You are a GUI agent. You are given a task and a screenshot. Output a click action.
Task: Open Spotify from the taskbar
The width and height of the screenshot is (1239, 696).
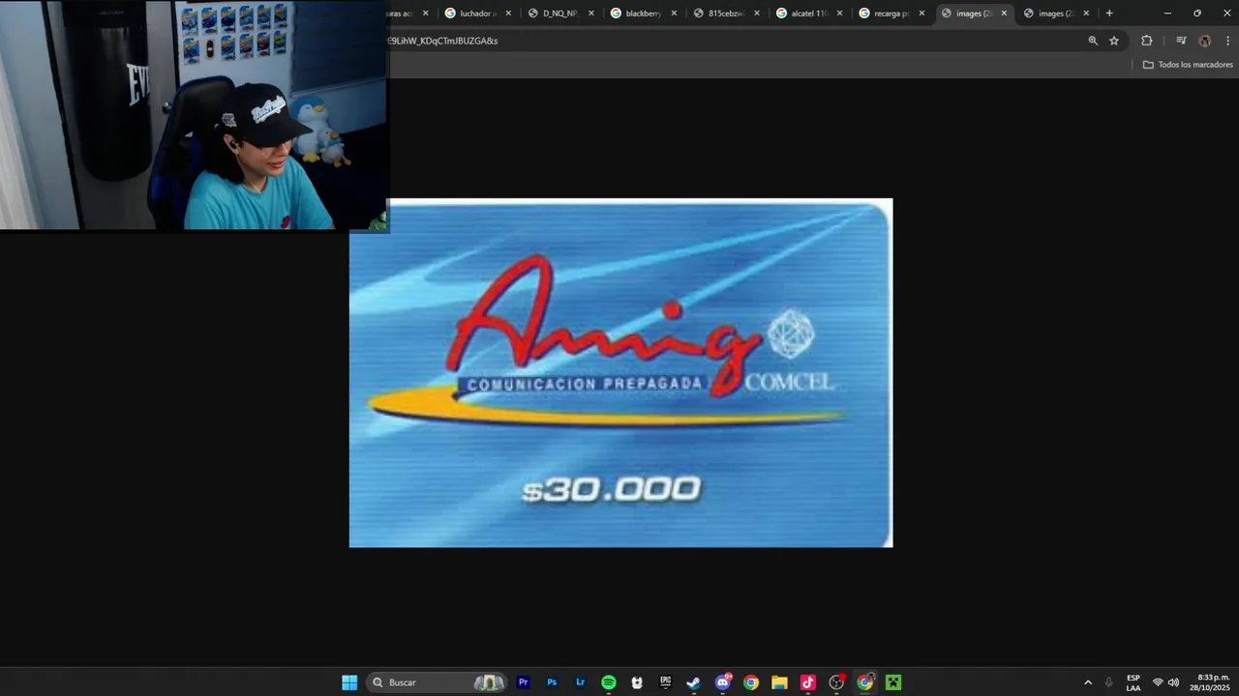coord(609,682)
